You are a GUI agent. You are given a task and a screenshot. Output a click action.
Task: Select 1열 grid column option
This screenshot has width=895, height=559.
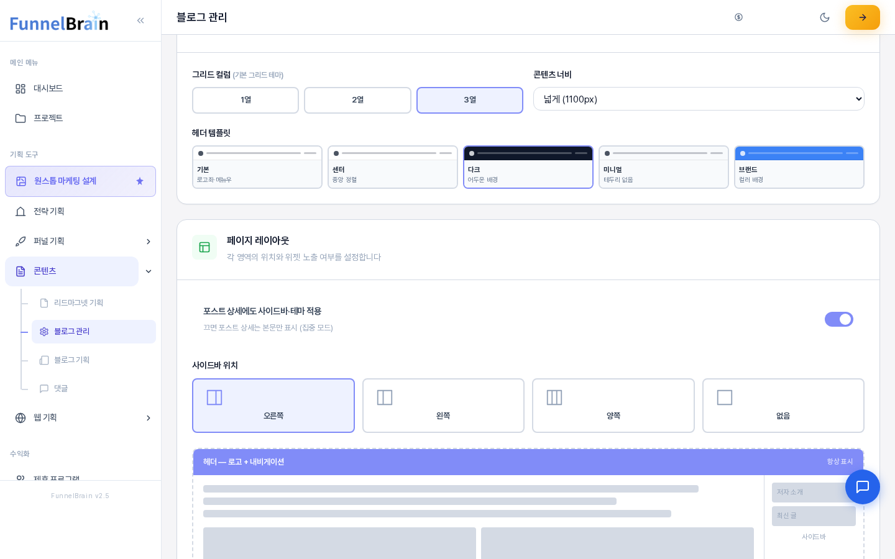(246, 100)
